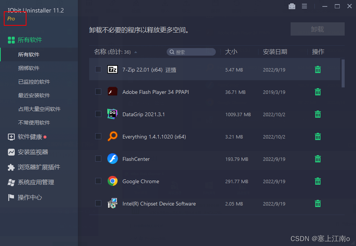
Task: Click the Google Chrome application icon
Action: coord(112,181)
